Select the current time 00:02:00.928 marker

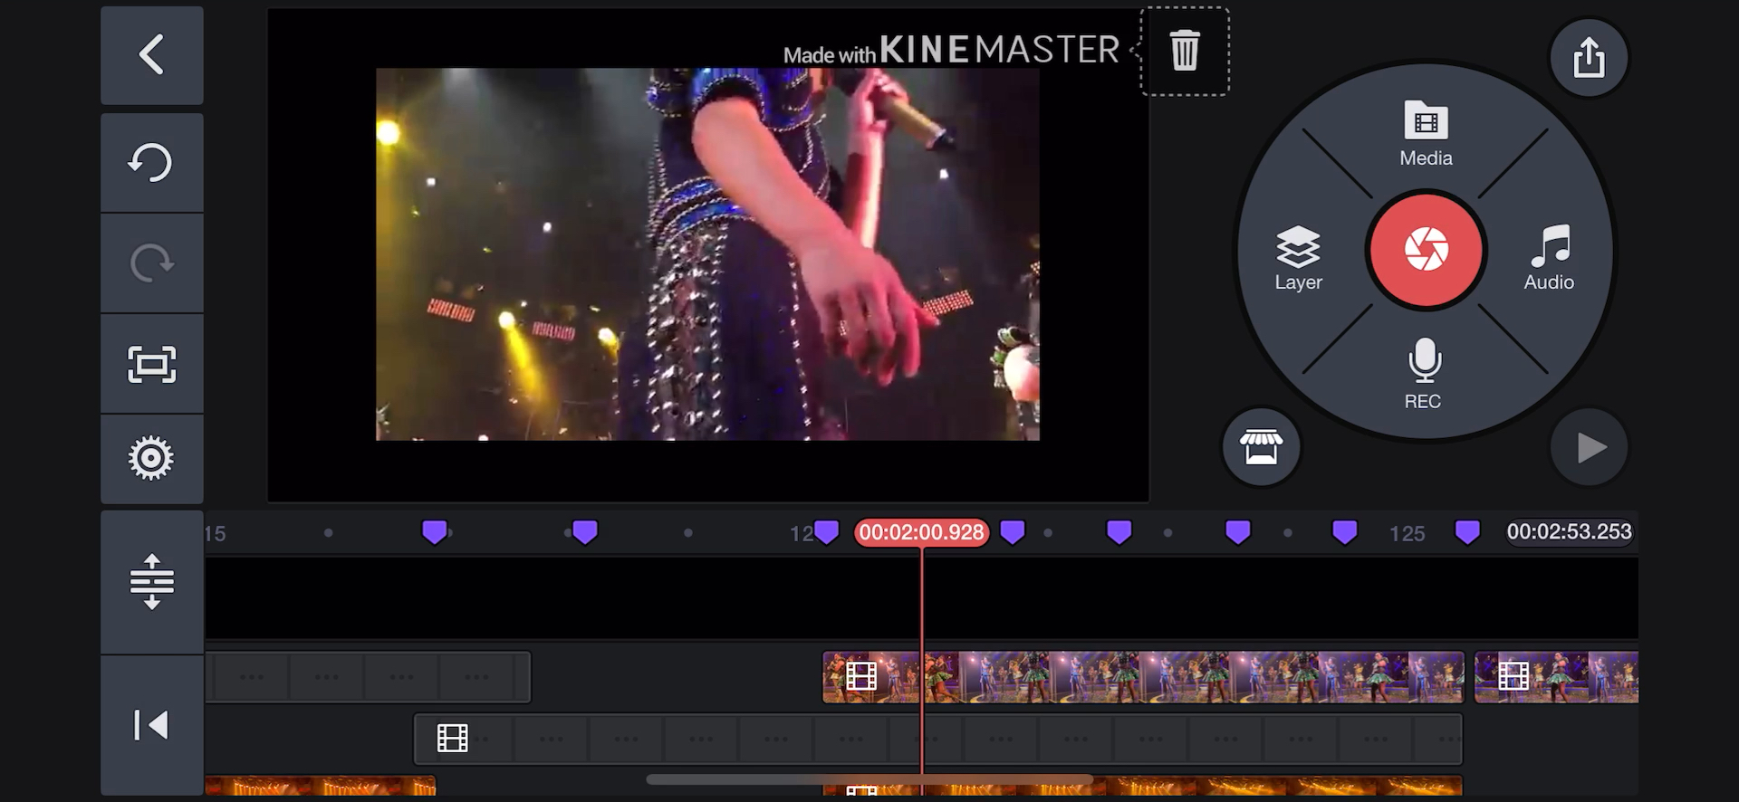[921, 532]
